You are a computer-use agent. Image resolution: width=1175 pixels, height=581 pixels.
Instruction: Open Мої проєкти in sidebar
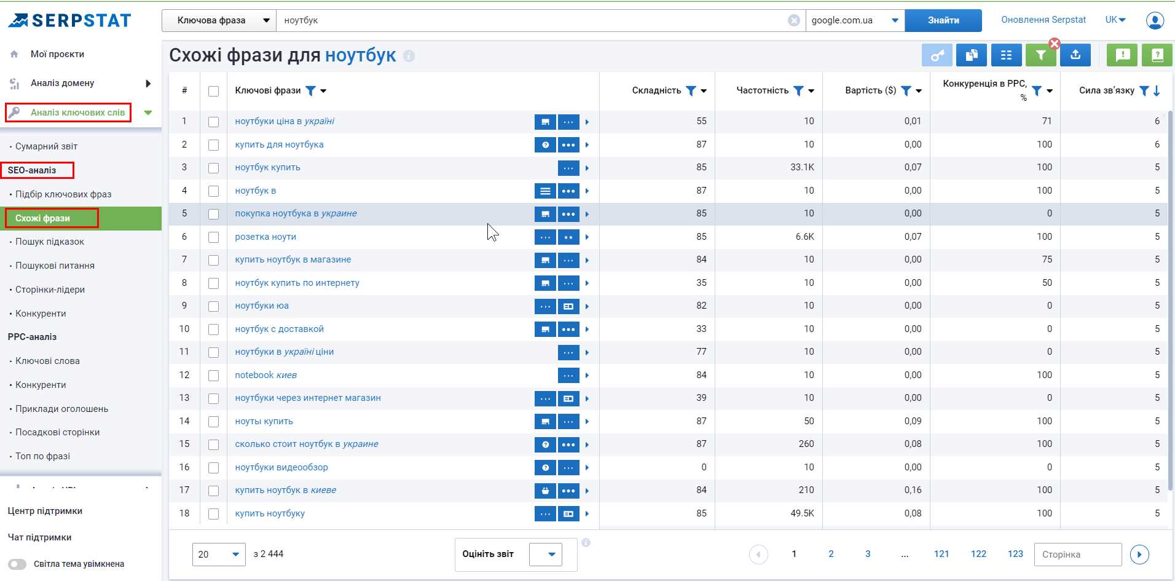57,54
